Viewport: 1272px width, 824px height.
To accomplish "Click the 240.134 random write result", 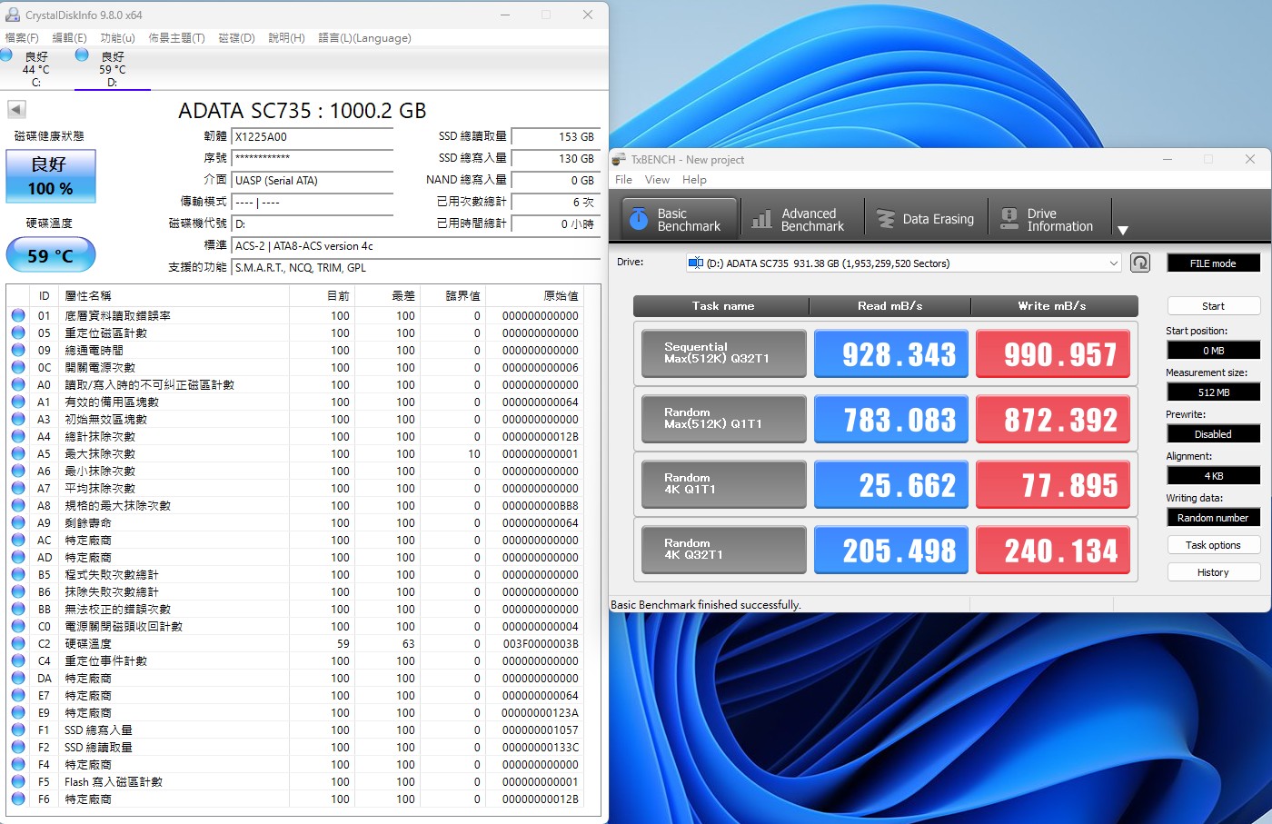I will tap(1053, 550).
